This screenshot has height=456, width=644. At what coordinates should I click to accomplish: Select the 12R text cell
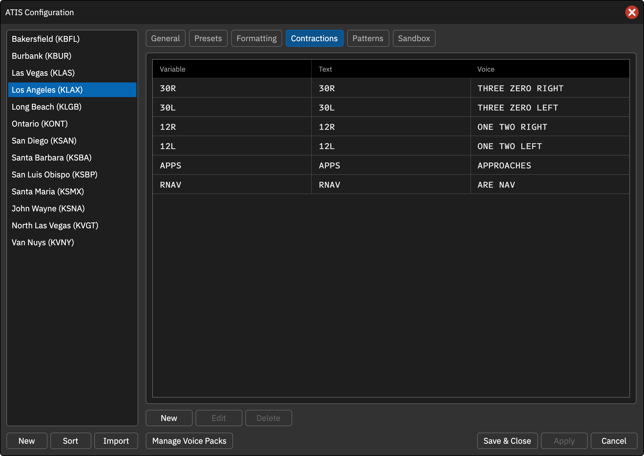tap(391, 127)
